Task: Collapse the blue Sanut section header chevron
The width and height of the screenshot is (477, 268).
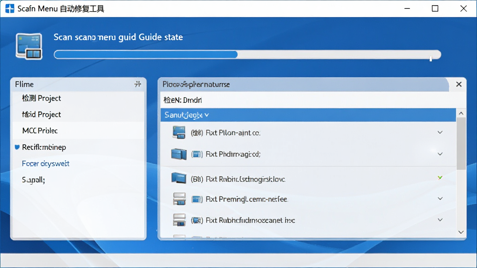Action: (x=207, y=115)
